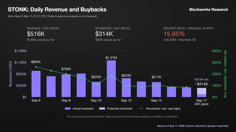Click the Sep 12 bar labeled $653K
The width and height of the screenshot is (236, 132).
click(126, 88)
